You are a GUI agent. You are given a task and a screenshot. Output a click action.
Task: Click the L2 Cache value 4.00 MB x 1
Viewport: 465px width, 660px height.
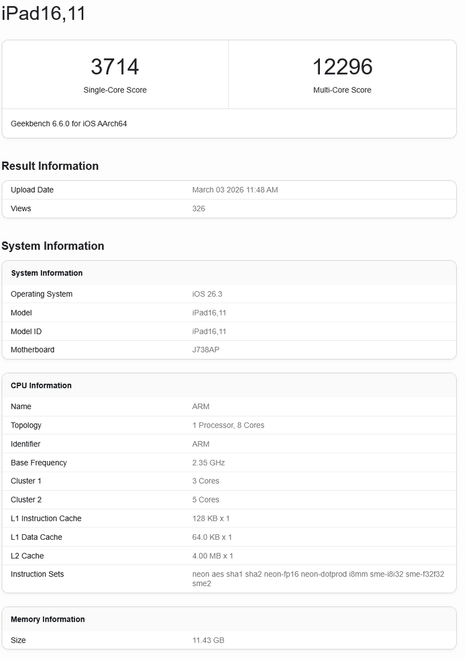pyautogui.click(x=213, y=556)
